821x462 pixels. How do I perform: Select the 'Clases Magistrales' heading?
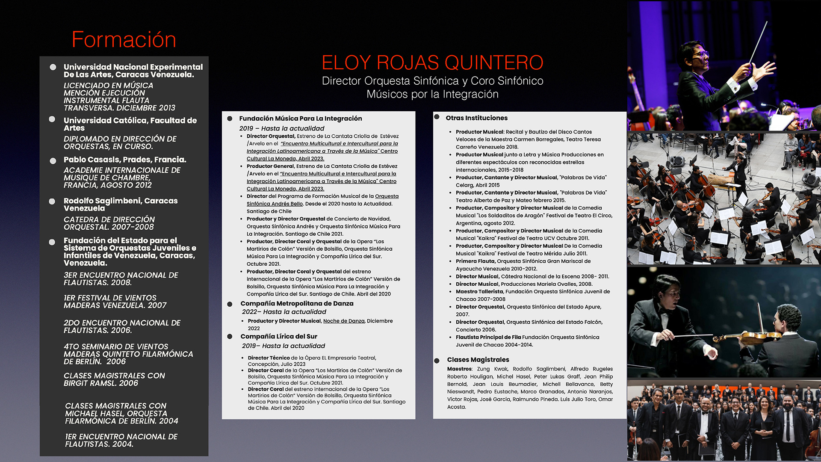click(x=478, y=360)
